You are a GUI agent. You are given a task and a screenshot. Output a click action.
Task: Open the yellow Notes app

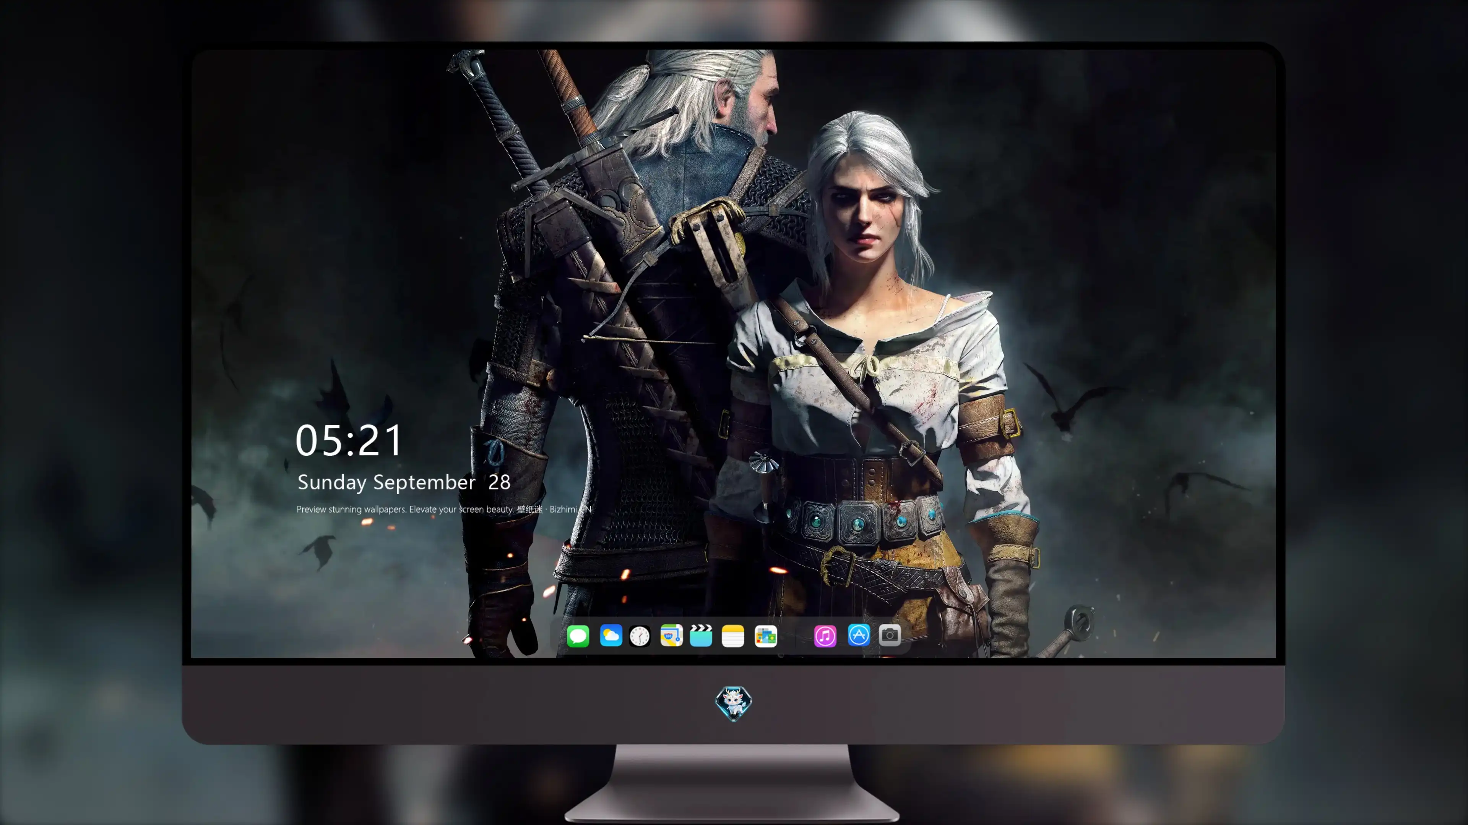(x=733, y=636)
